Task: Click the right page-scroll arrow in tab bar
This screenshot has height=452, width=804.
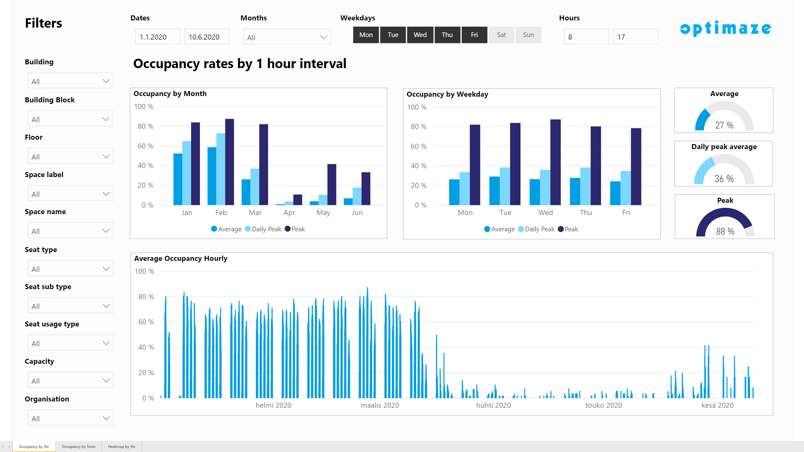Action: click(x=9, y=447)
